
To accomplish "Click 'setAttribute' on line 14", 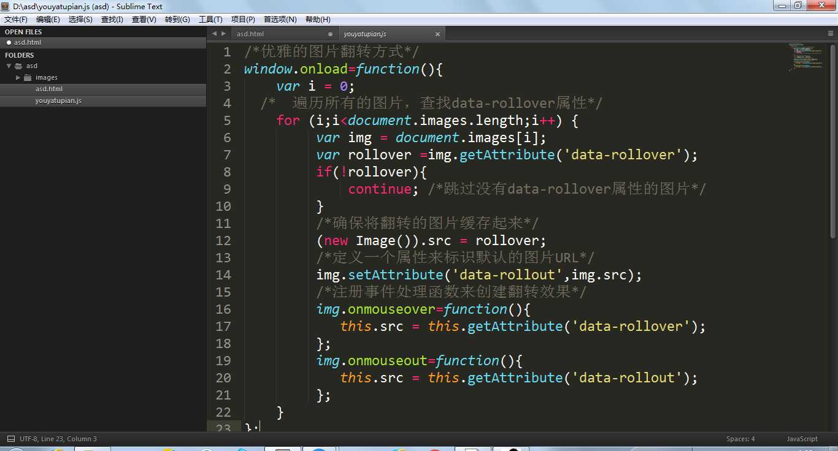I will [x=396, y=275].
